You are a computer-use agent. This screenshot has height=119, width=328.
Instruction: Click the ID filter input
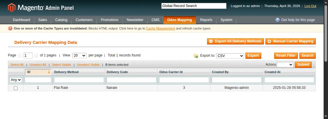click(38, 80)
